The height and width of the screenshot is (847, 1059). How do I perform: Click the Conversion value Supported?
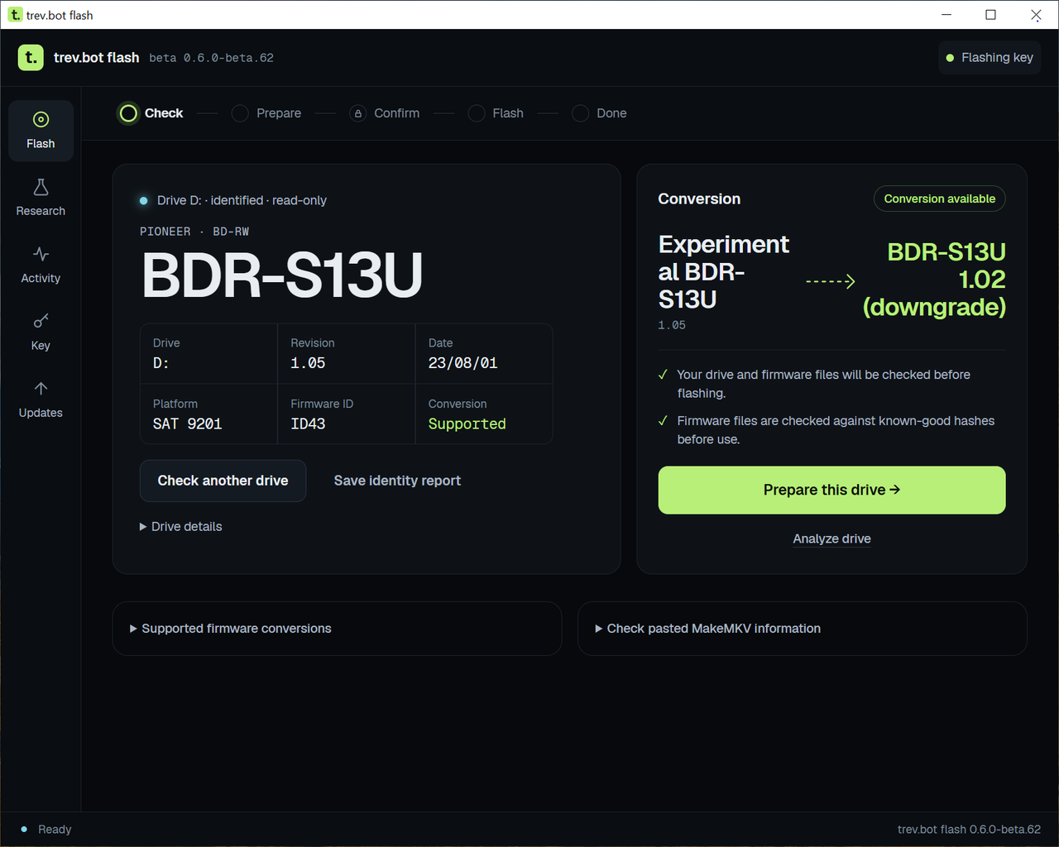point(467,423)
